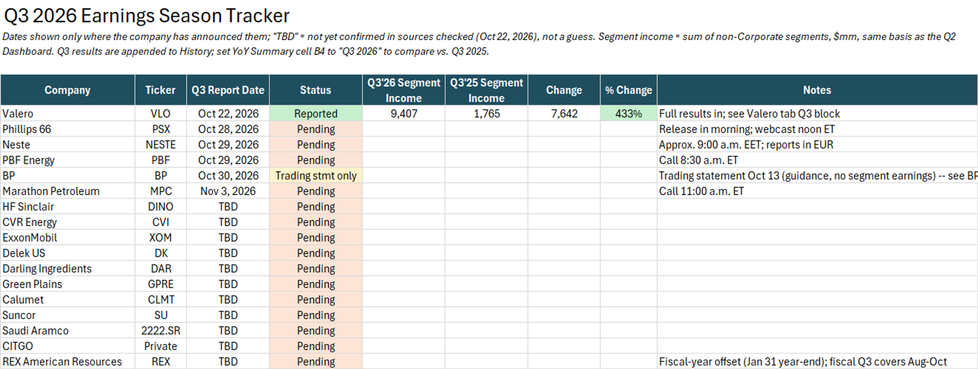The width and height of the screenshot is (978, 369).
Task: Click the Oct 30, 2026 date cell
Action: point(228,176)
